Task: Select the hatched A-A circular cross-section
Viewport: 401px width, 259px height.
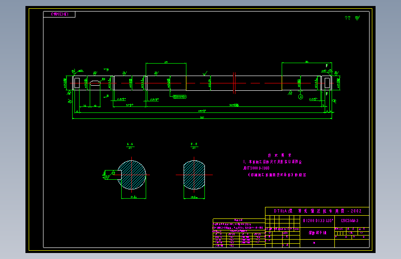Action: (x=132, y=175)
